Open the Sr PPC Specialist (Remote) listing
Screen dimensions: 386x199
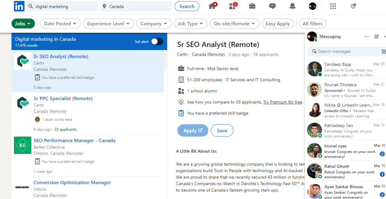point(63,99)
